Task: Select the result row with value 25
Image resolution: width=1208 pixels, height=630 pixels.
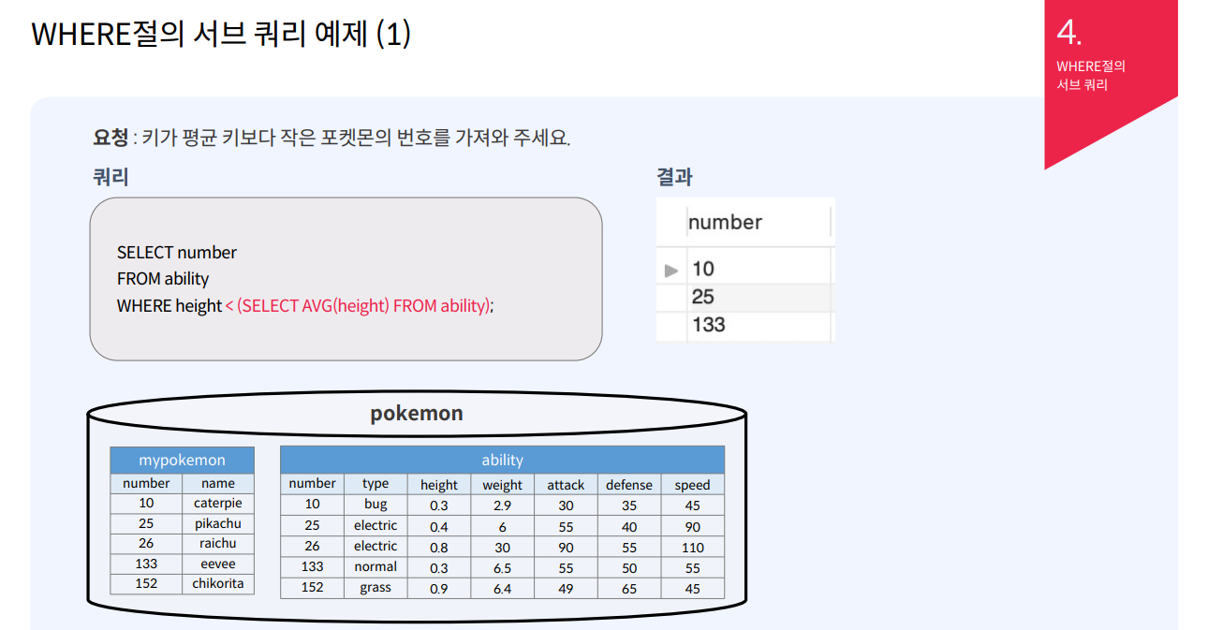Action: point(744,297)
